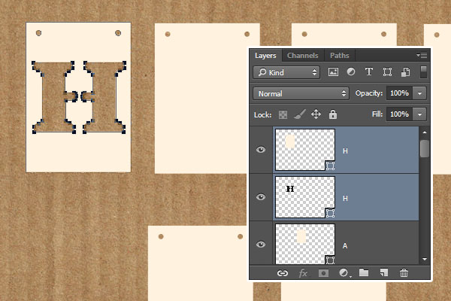
Task: Lock transparent pixels icon
Action: [283, 114]
